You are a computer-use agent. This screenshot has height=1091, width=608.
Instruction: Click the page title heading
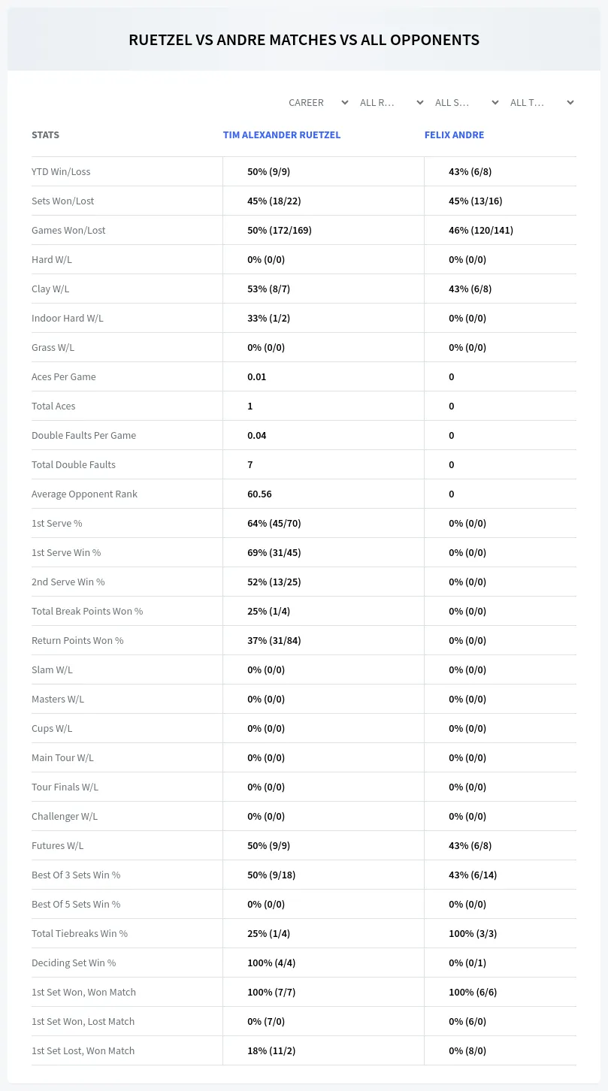pos(304,40)
